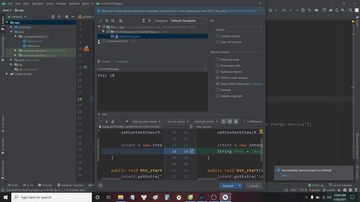Click in the Commit Message text area

tap(152, 91)
